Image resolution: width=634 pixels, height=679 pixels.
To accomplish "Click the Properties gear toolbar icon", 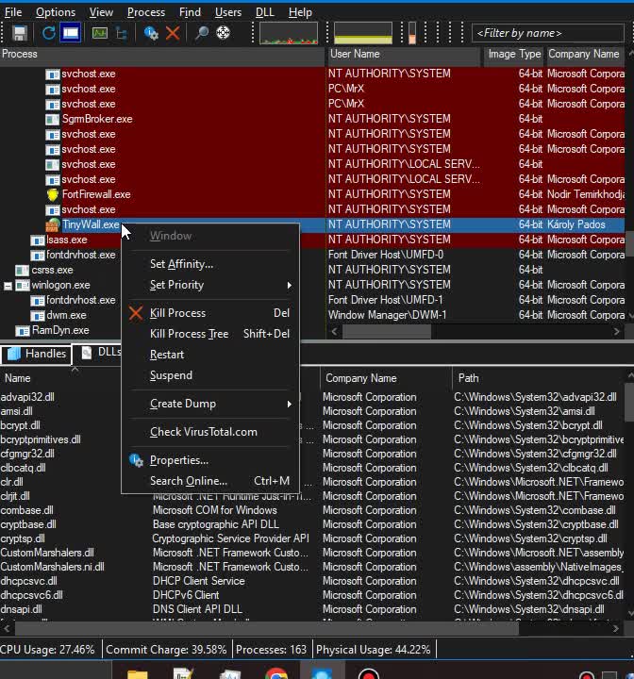I will point(151,33).
